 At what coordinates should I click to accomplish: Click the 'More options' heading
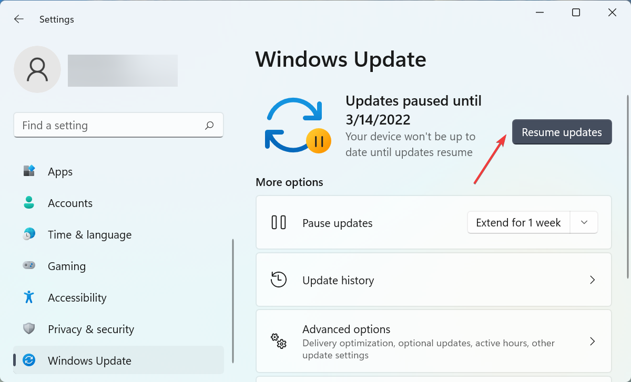click(x=289, y=182)
